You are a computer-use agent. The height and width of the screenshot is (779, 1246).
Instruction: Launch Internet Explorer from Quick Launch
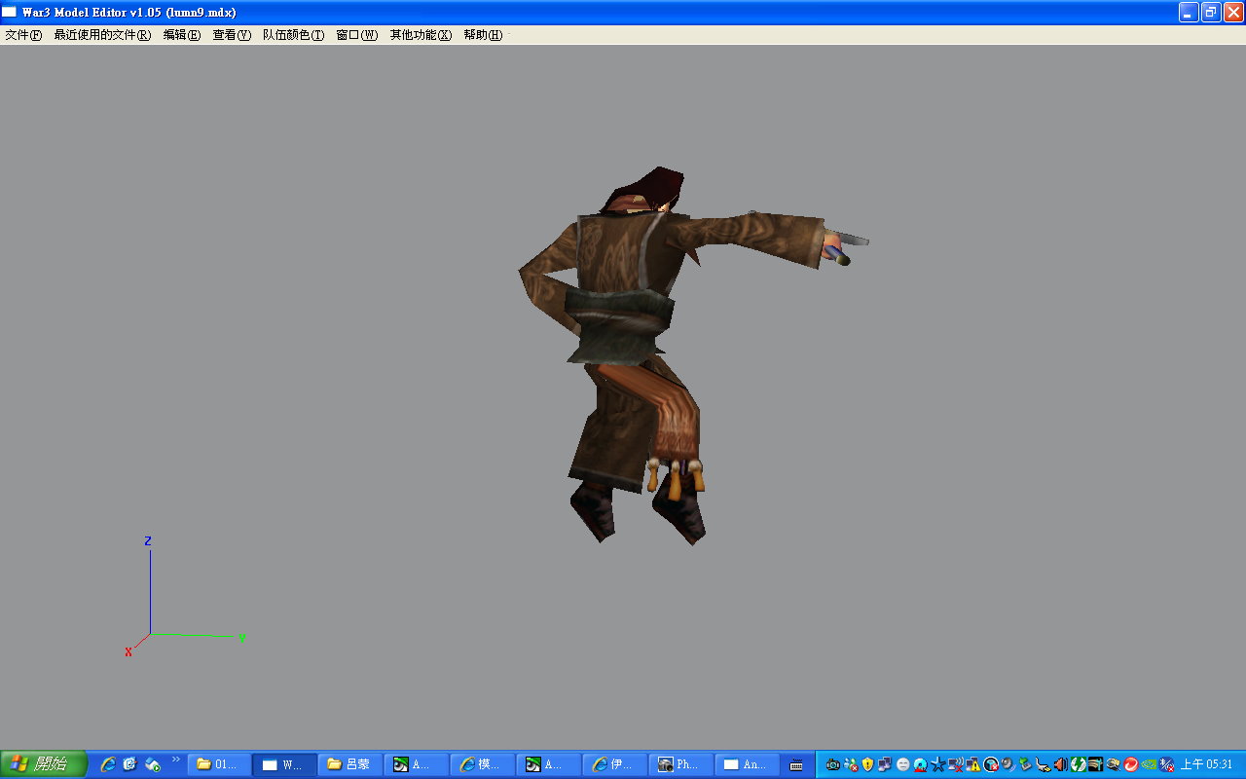click(x=108, y=764)
